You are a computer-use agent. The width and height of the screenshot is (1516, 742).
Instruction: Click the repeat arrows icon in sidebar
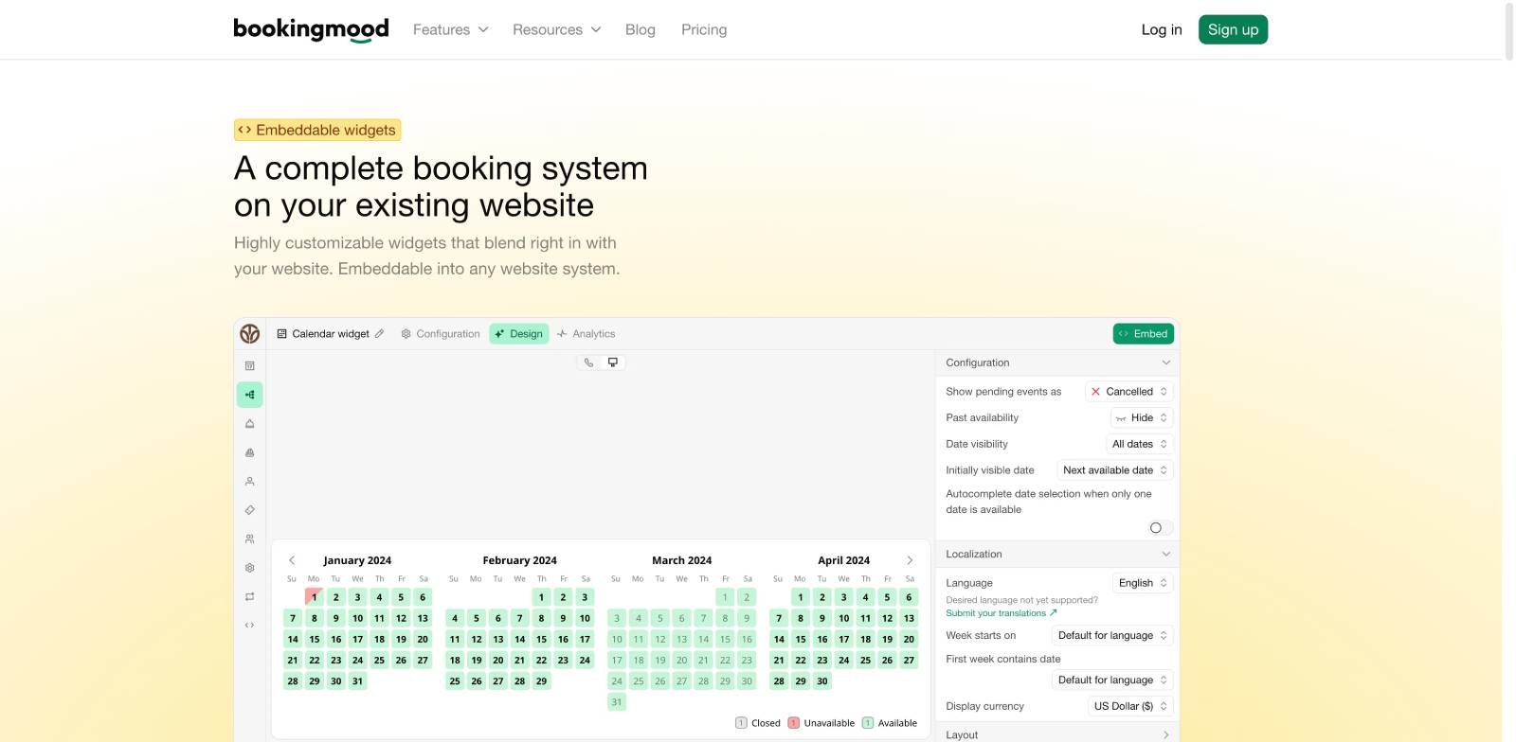(250, 596)
